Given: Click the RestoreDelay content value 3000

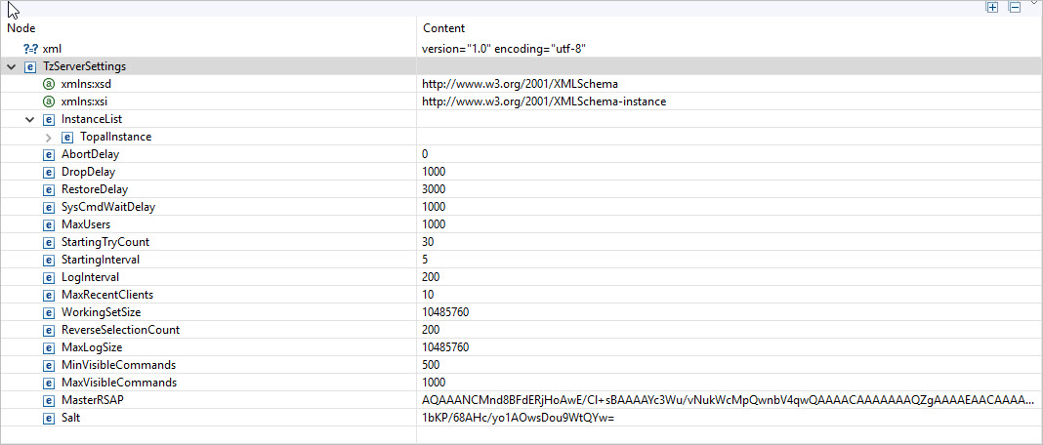Looking at the screenshot, I should (x=434, y=189).
